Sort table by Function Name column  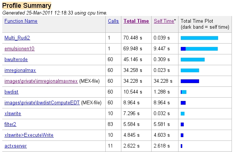[21, 21]
